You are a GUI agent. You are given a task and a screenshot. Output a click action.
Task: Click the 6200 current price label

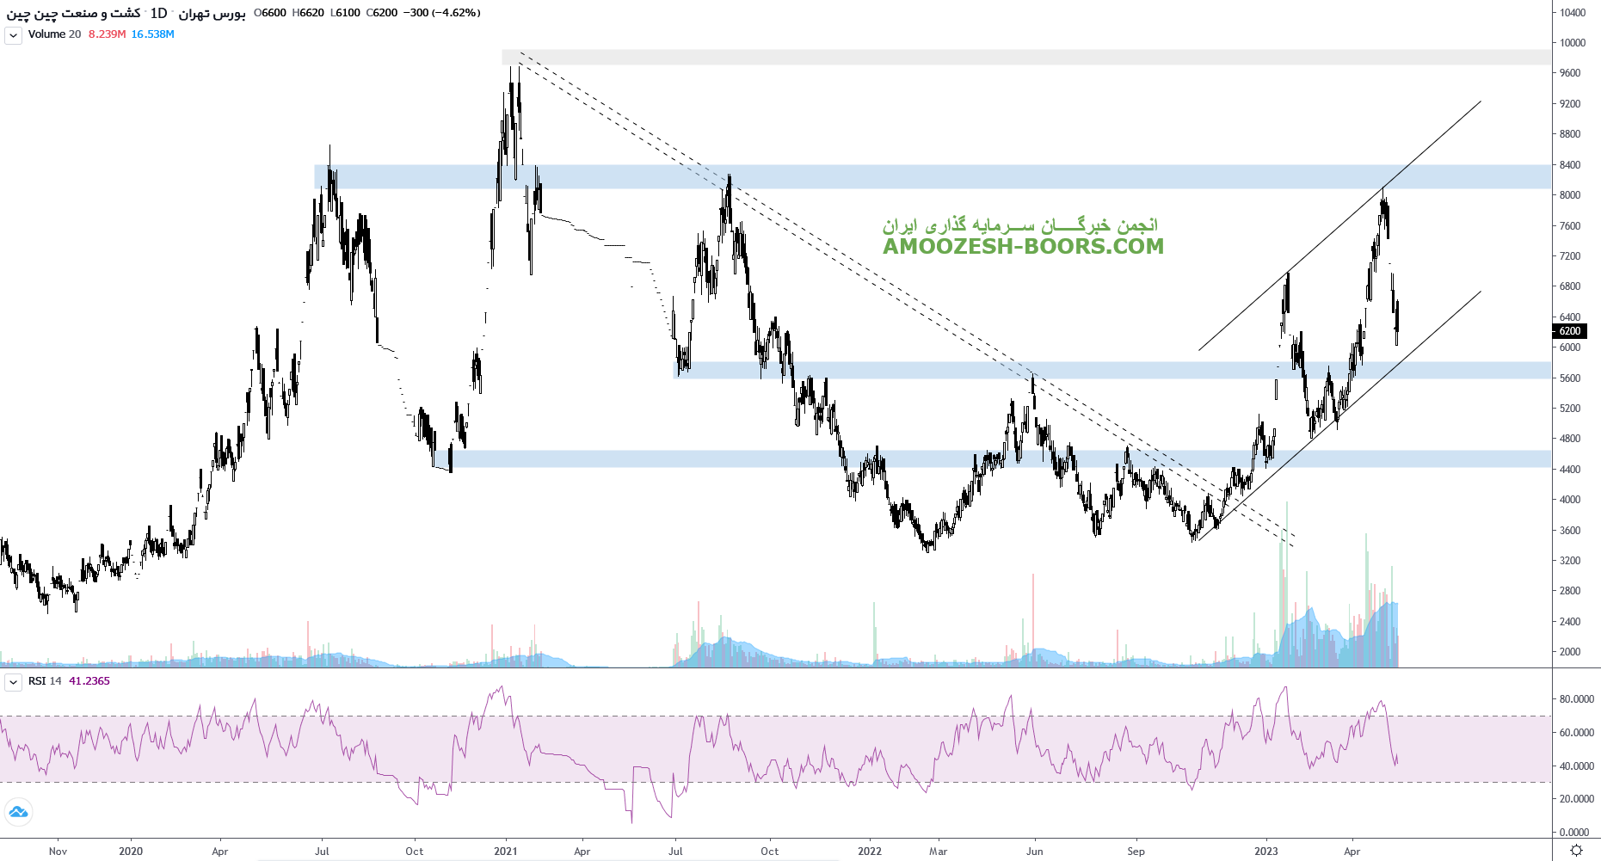1570,331
